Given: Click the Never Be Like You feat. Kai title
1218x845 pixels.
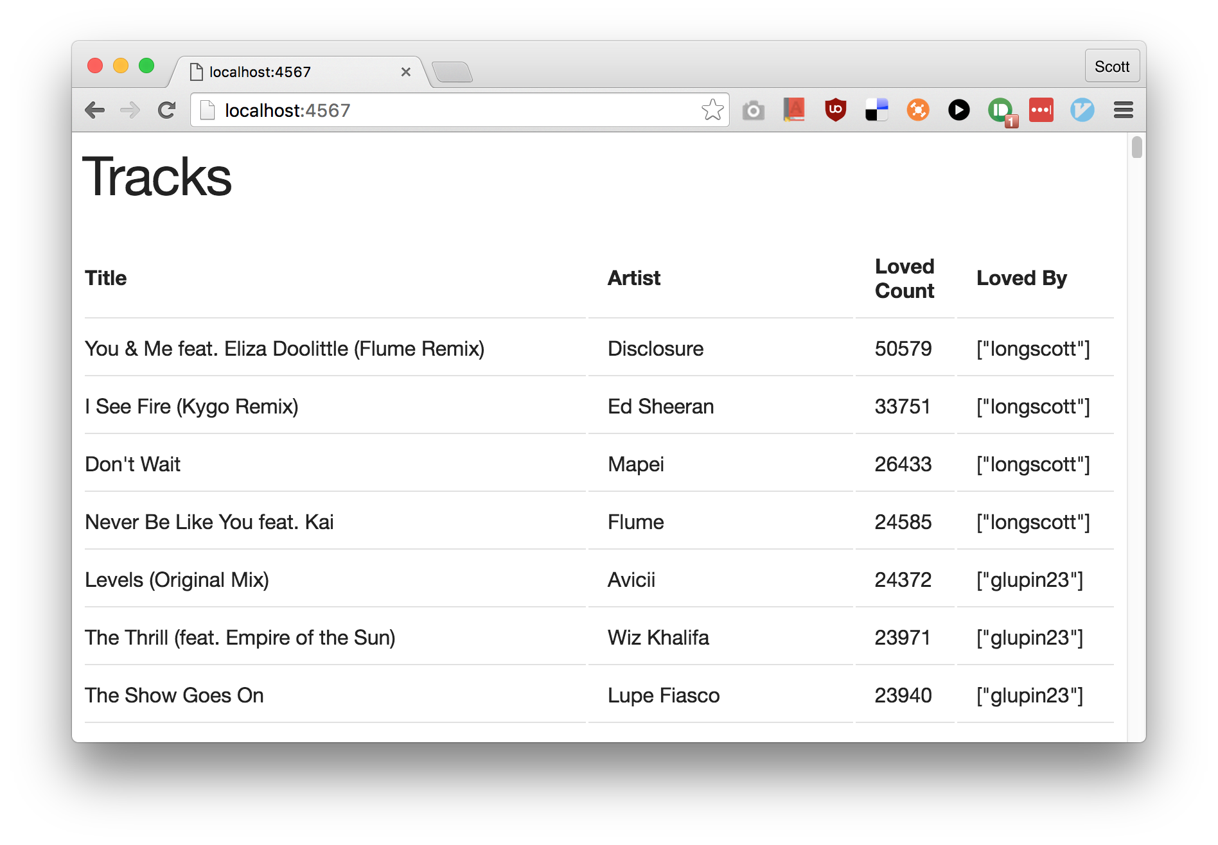Looking at the screenshot, I should click(x=209, y=522).
